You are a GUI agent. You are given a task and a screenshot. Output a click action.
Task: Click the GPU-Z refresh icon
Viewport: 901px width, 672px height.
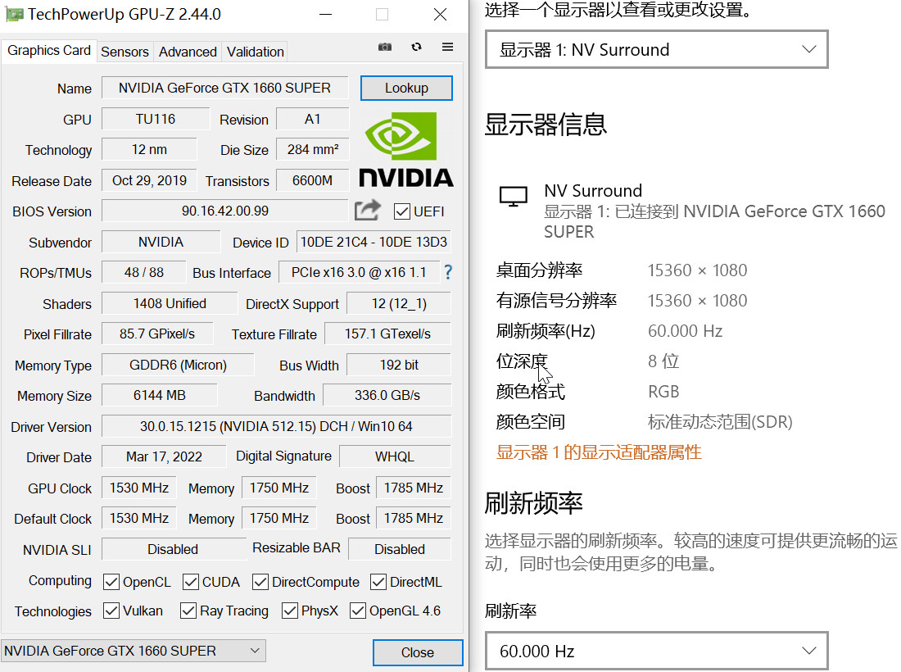[417, 48]
